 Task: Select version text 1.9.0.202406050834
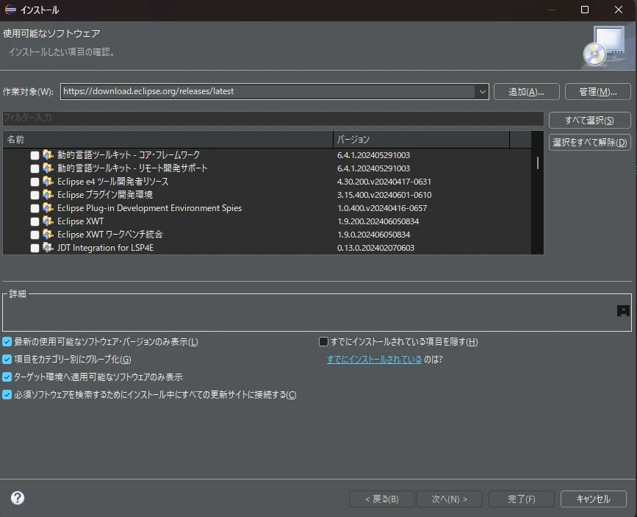click(373, 235)
